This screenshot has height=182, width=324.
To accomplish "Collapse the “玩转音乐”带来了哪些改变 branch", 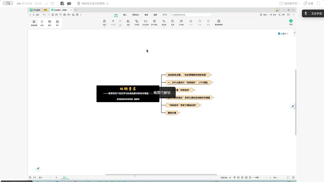I will pos(200,105).
